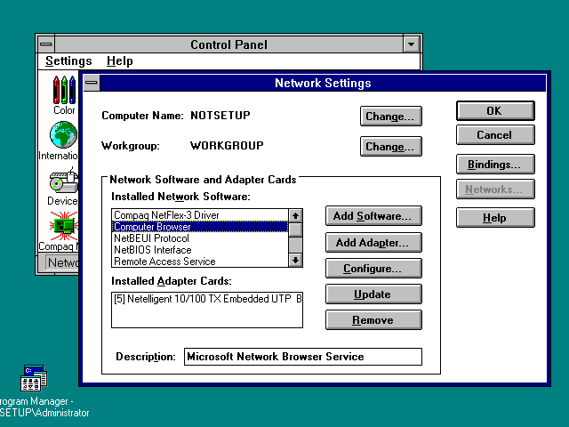569x427 pixels.
Task: Select Remote Access Service entry
Action: (200, 262)
